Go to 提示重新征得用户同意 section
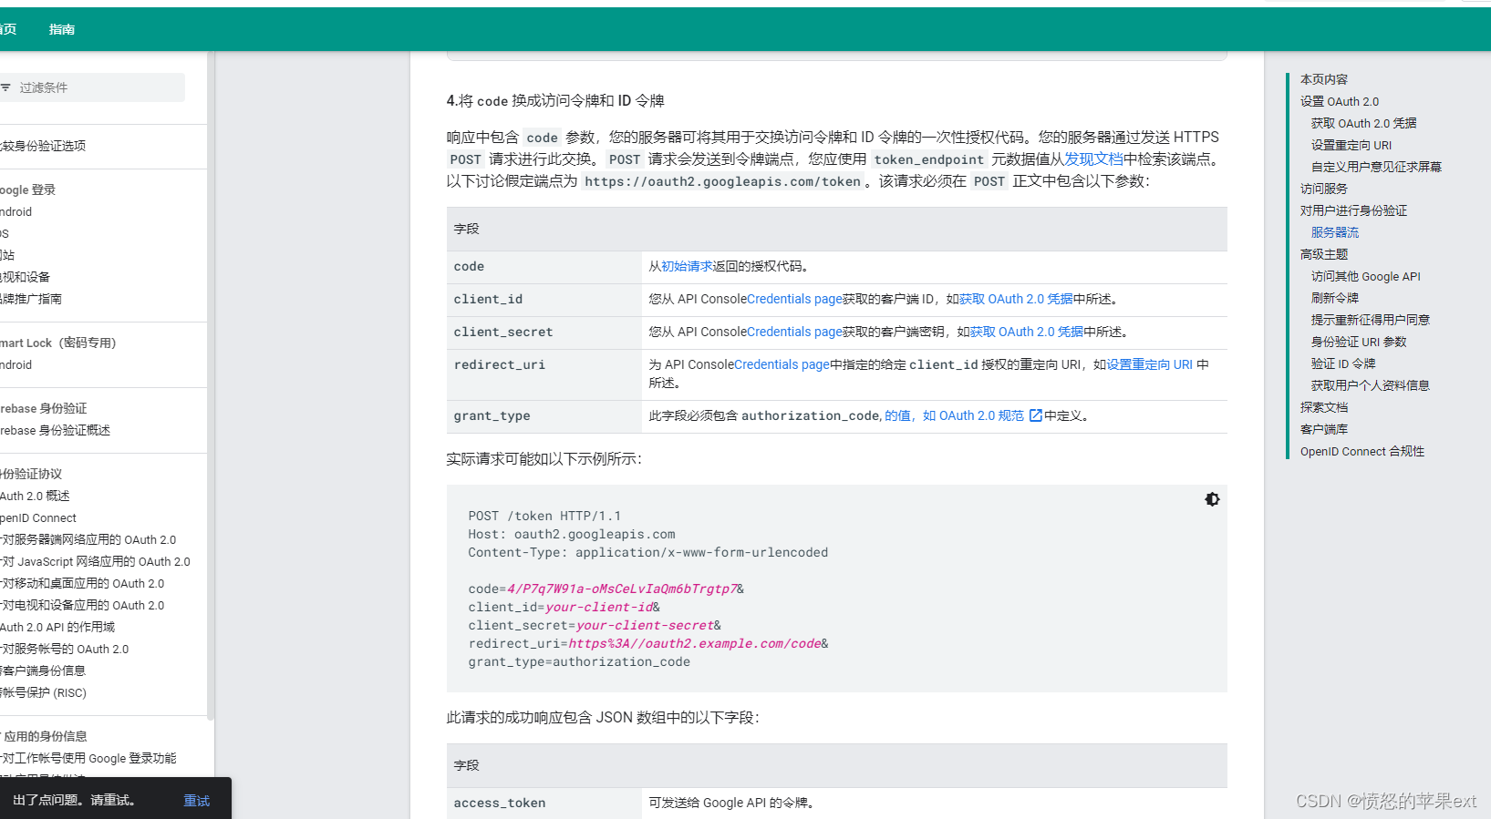Image resolution: width=1491 pixels, height=819 pixels. tap(1371, 320)
